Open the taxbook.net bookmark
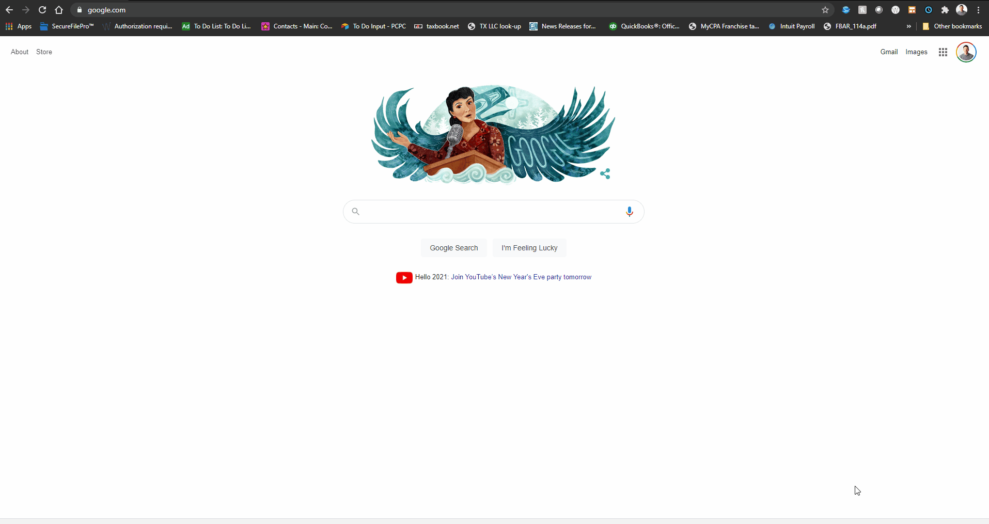The width and height of the screenshot is (989, 524). (x=436, y=26)
